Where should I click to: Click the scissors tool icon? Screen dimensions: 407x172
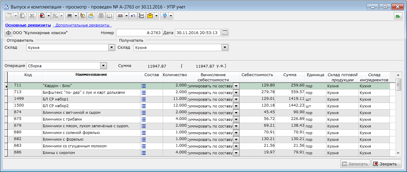[32, 16]
